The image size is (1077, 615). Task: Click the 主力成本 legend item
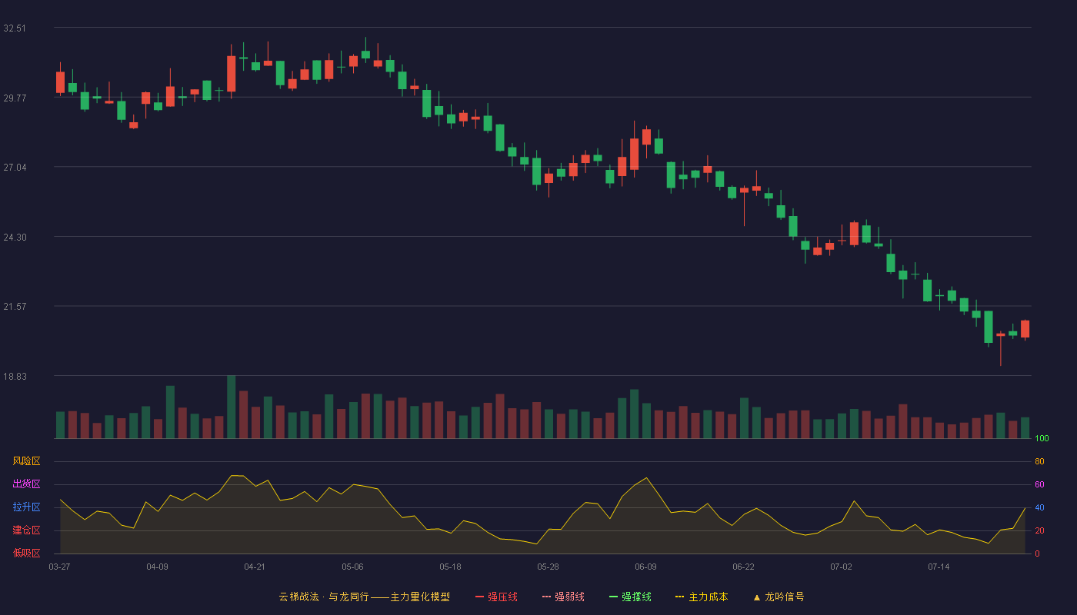(x=702, y=597)
